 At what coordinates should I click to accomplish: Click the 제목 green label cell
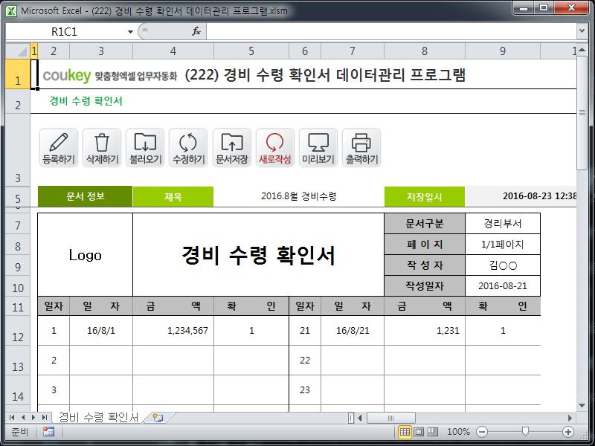click(x=173, y=197)
